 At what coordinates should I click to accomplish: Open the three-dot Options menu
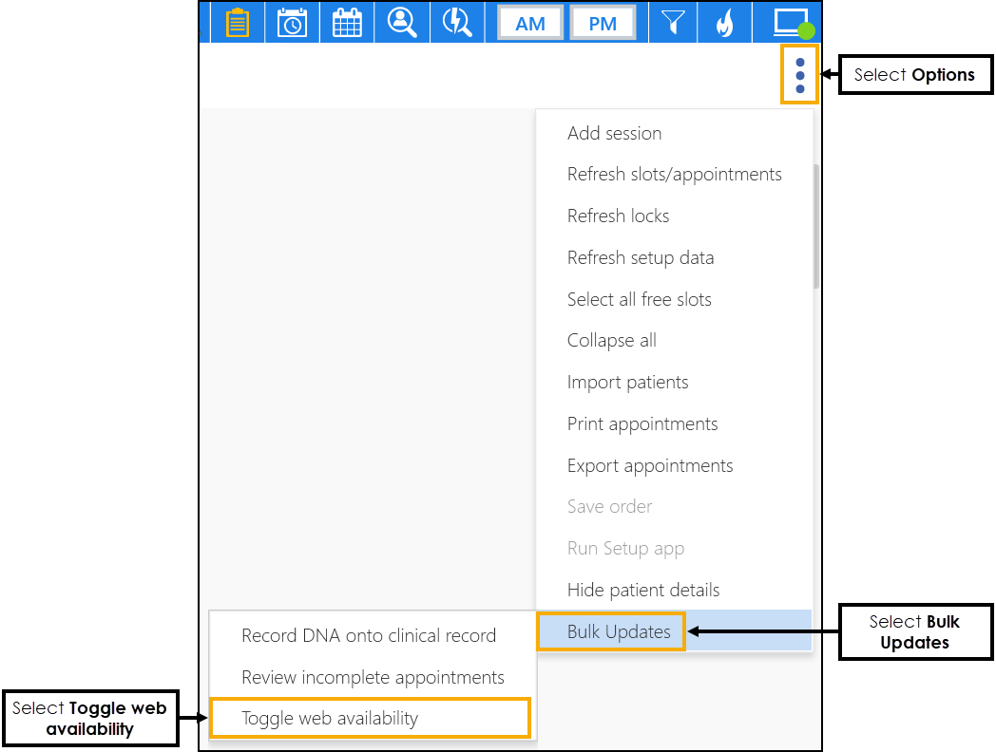pos(799,75)
